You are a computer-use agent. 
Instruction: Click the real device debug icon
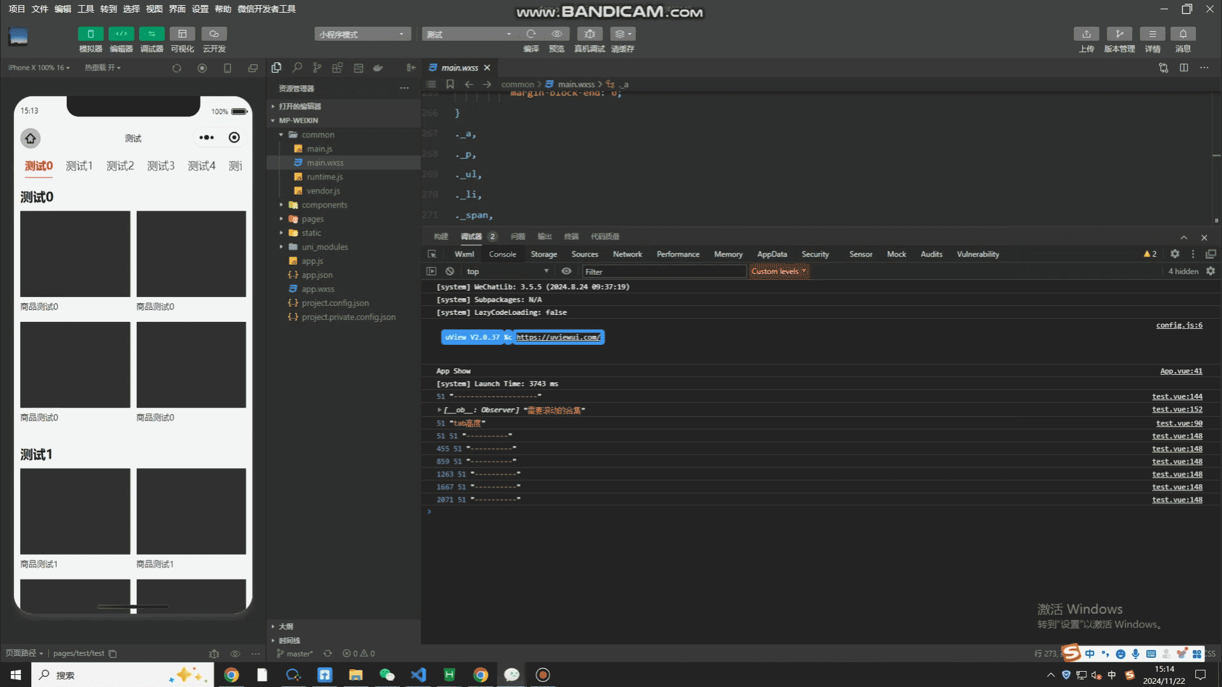coord(589,34)
